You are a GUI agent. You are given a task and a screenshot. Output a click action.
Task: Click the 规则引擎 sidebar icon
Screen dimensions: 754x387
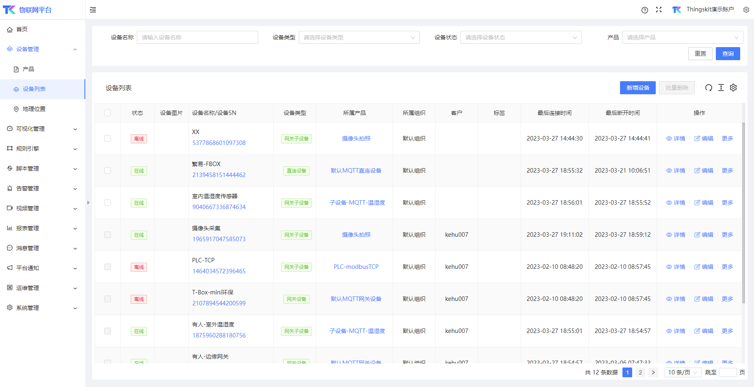pos(10,149)
